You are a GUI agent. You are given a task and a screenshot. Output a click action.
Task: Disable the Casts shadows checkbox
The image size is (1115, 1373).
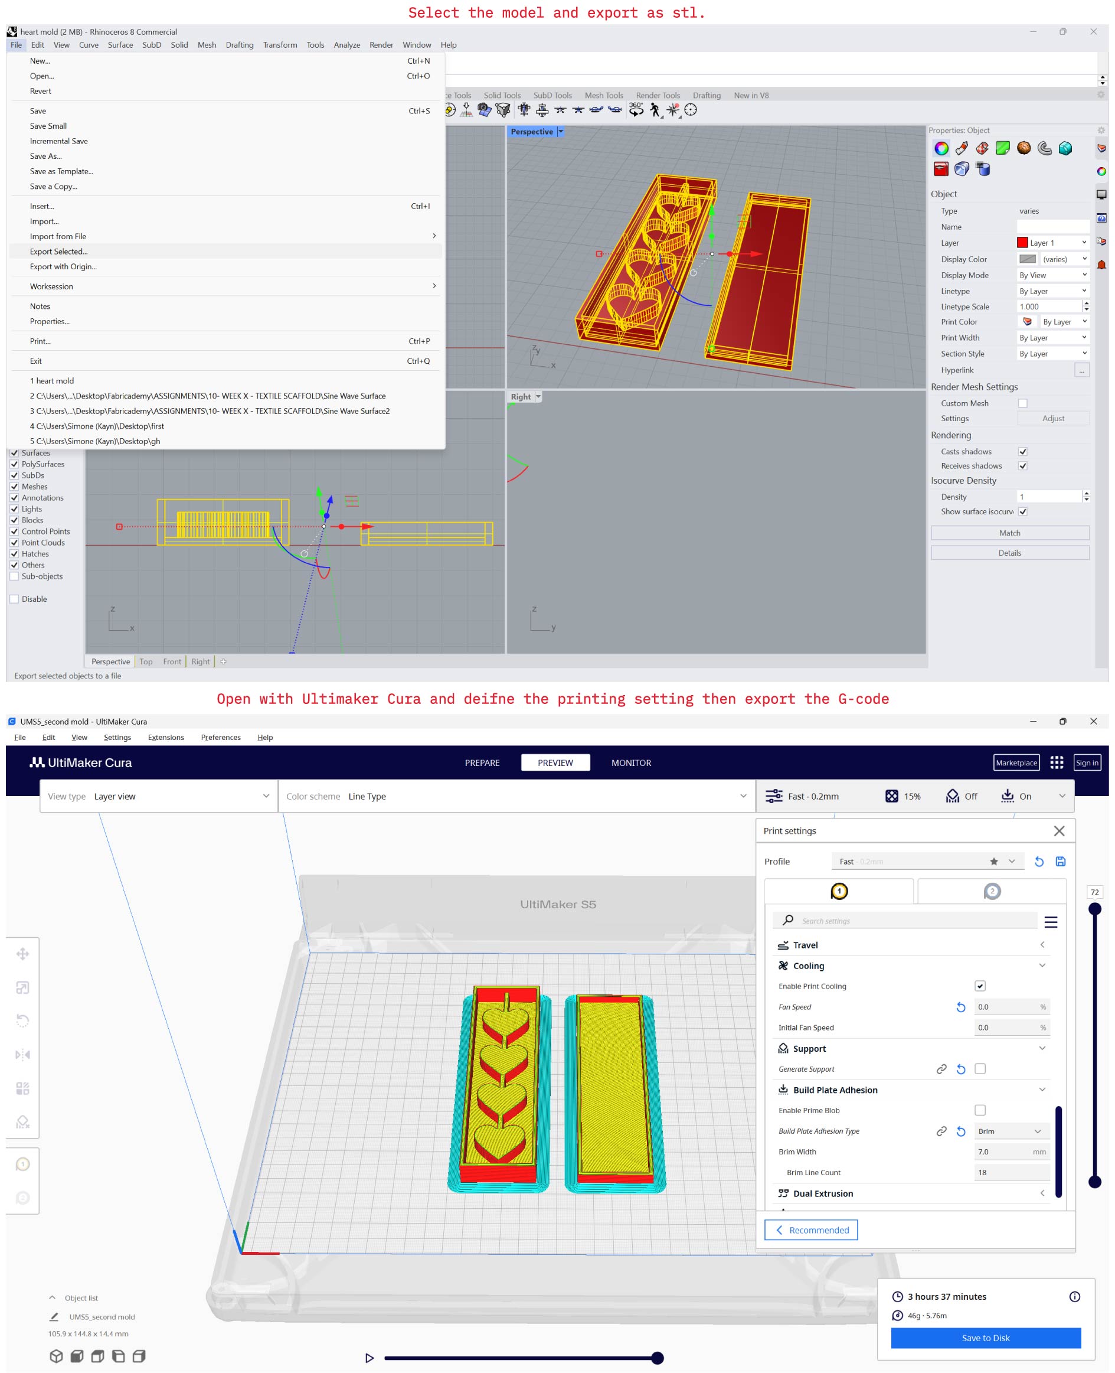(x=1022, y=452)
